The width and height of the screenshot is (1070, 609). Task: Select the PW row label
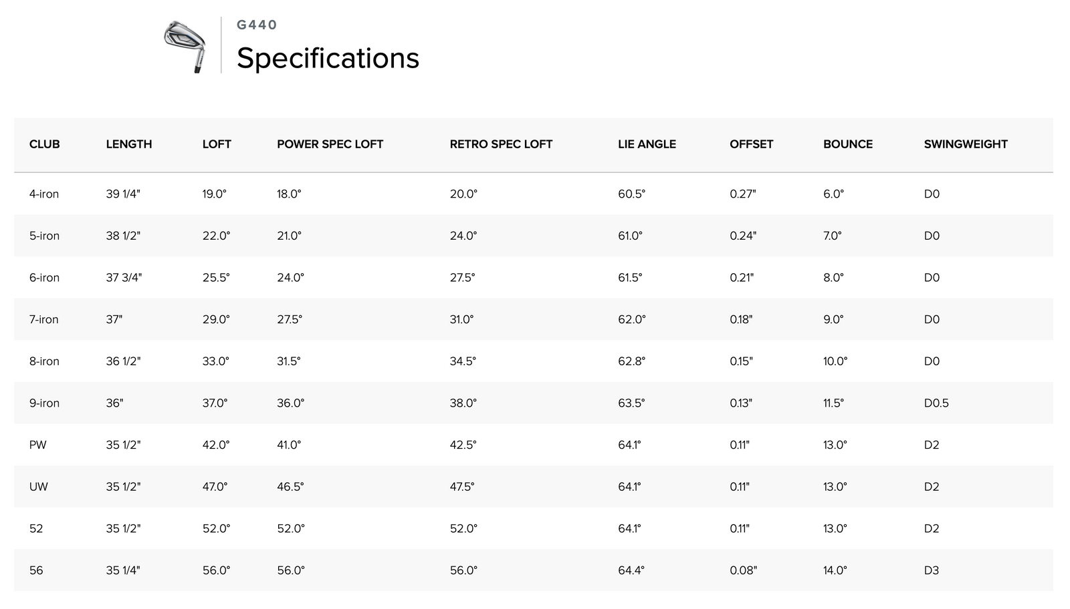[38, 445]
